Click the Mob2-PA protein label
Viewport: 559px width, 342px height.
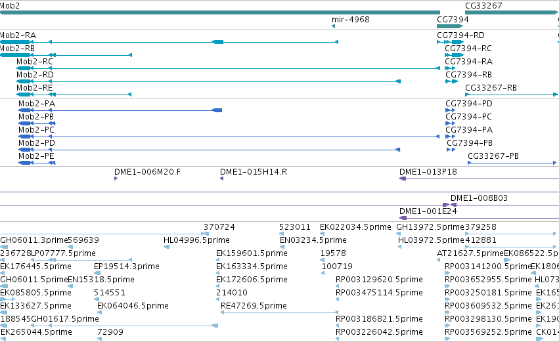(x=37, y=104)
